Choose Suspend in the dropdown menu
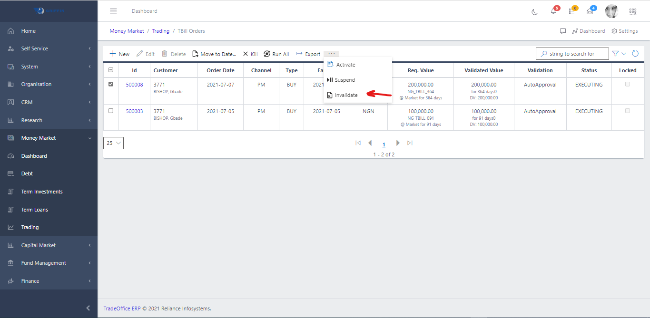650x318 pixels. coord(345,80)
